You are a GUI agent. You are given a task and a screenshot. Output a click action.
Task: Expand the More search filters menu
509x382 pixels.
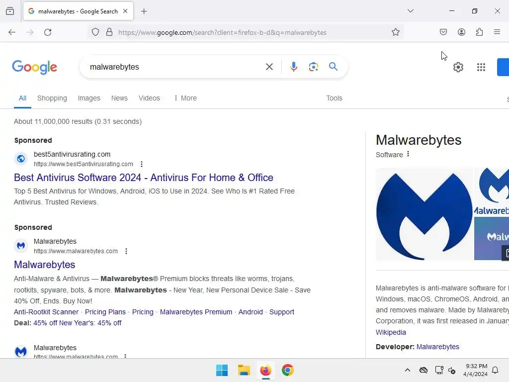(x=185, y=98)
